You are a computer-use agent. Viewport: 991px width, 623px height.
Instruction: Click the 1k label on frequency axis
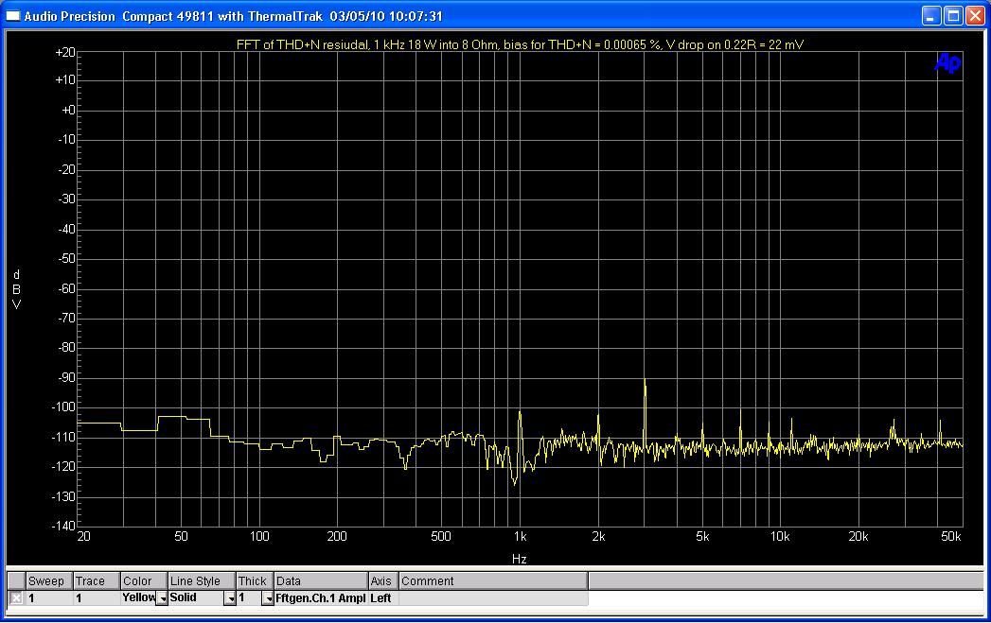click(x=520, y=537)
